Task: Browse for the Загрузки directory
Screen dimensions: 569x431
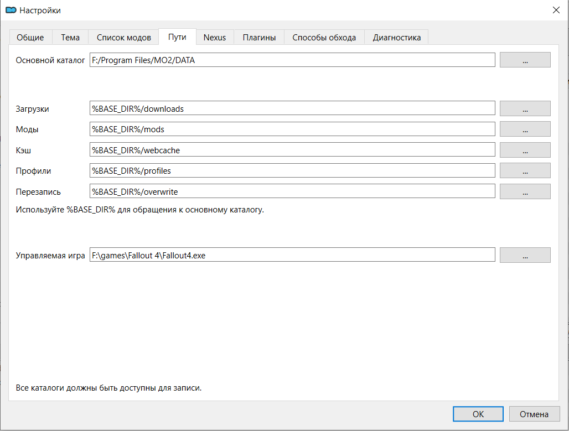Action: (x=525, y=108)
